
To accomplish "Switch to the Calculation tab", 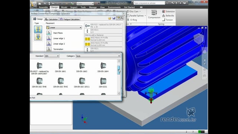I will tap(52, 19).
